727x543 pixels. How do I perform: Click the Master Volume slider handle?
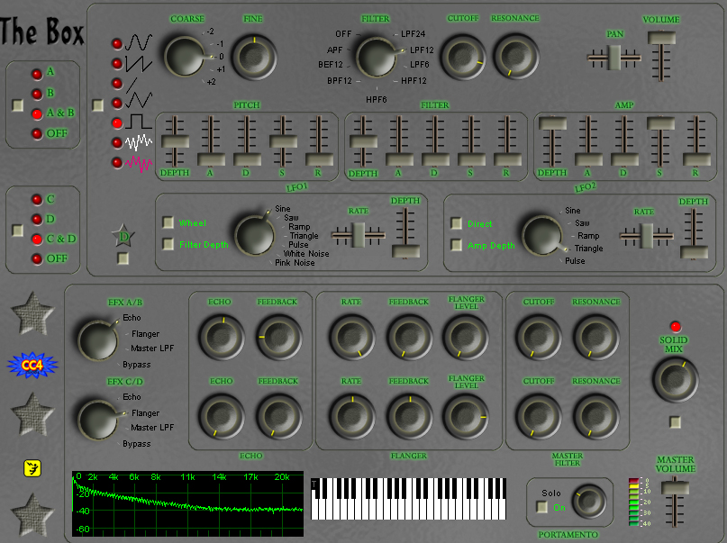675,487
